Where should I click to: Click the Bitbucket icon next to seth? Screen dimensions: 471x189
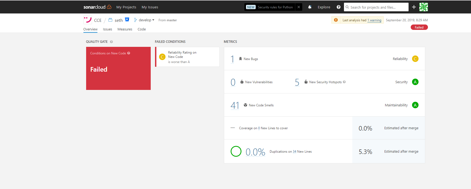pos(127,19)
